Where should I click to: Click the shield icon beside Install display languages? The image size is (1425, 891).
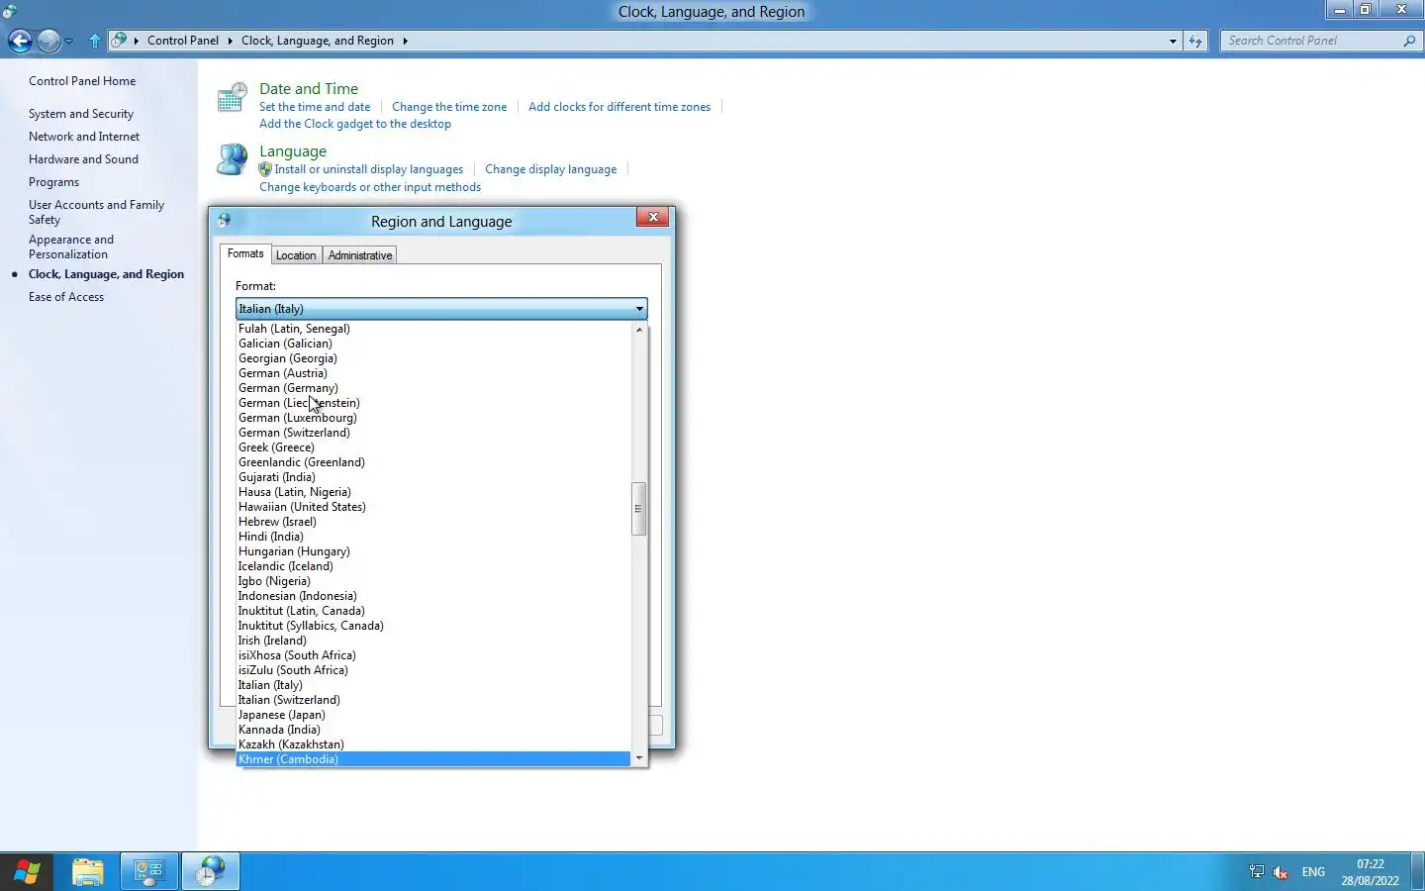click(265, 169)
